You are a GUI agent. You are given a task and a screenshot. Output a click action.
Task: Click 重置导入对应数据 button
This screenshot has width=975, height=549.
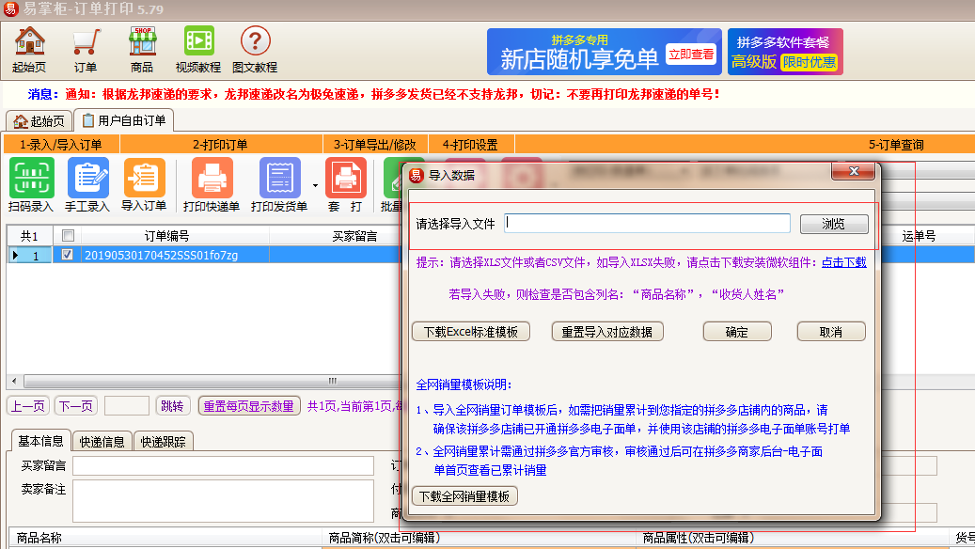point(606,332)
